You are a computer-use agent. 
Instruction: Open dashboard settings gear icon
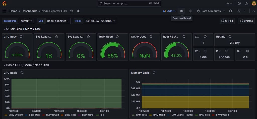click(x=190, y=11)
